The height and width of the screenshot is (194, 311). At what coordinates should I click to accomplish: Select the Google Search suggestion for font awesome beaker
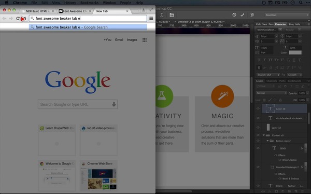(88, 27)
